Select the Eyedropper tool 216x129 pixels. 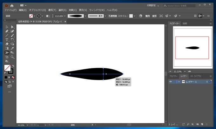12,48
